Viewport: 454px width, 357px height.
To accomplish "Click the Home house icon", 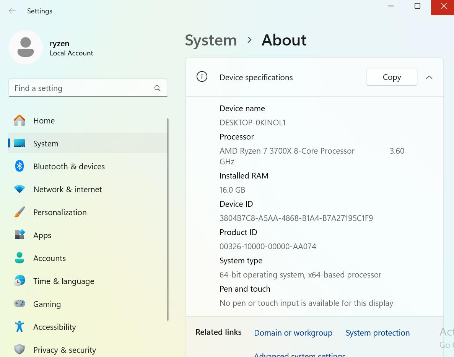I will (x=20, y=120).
